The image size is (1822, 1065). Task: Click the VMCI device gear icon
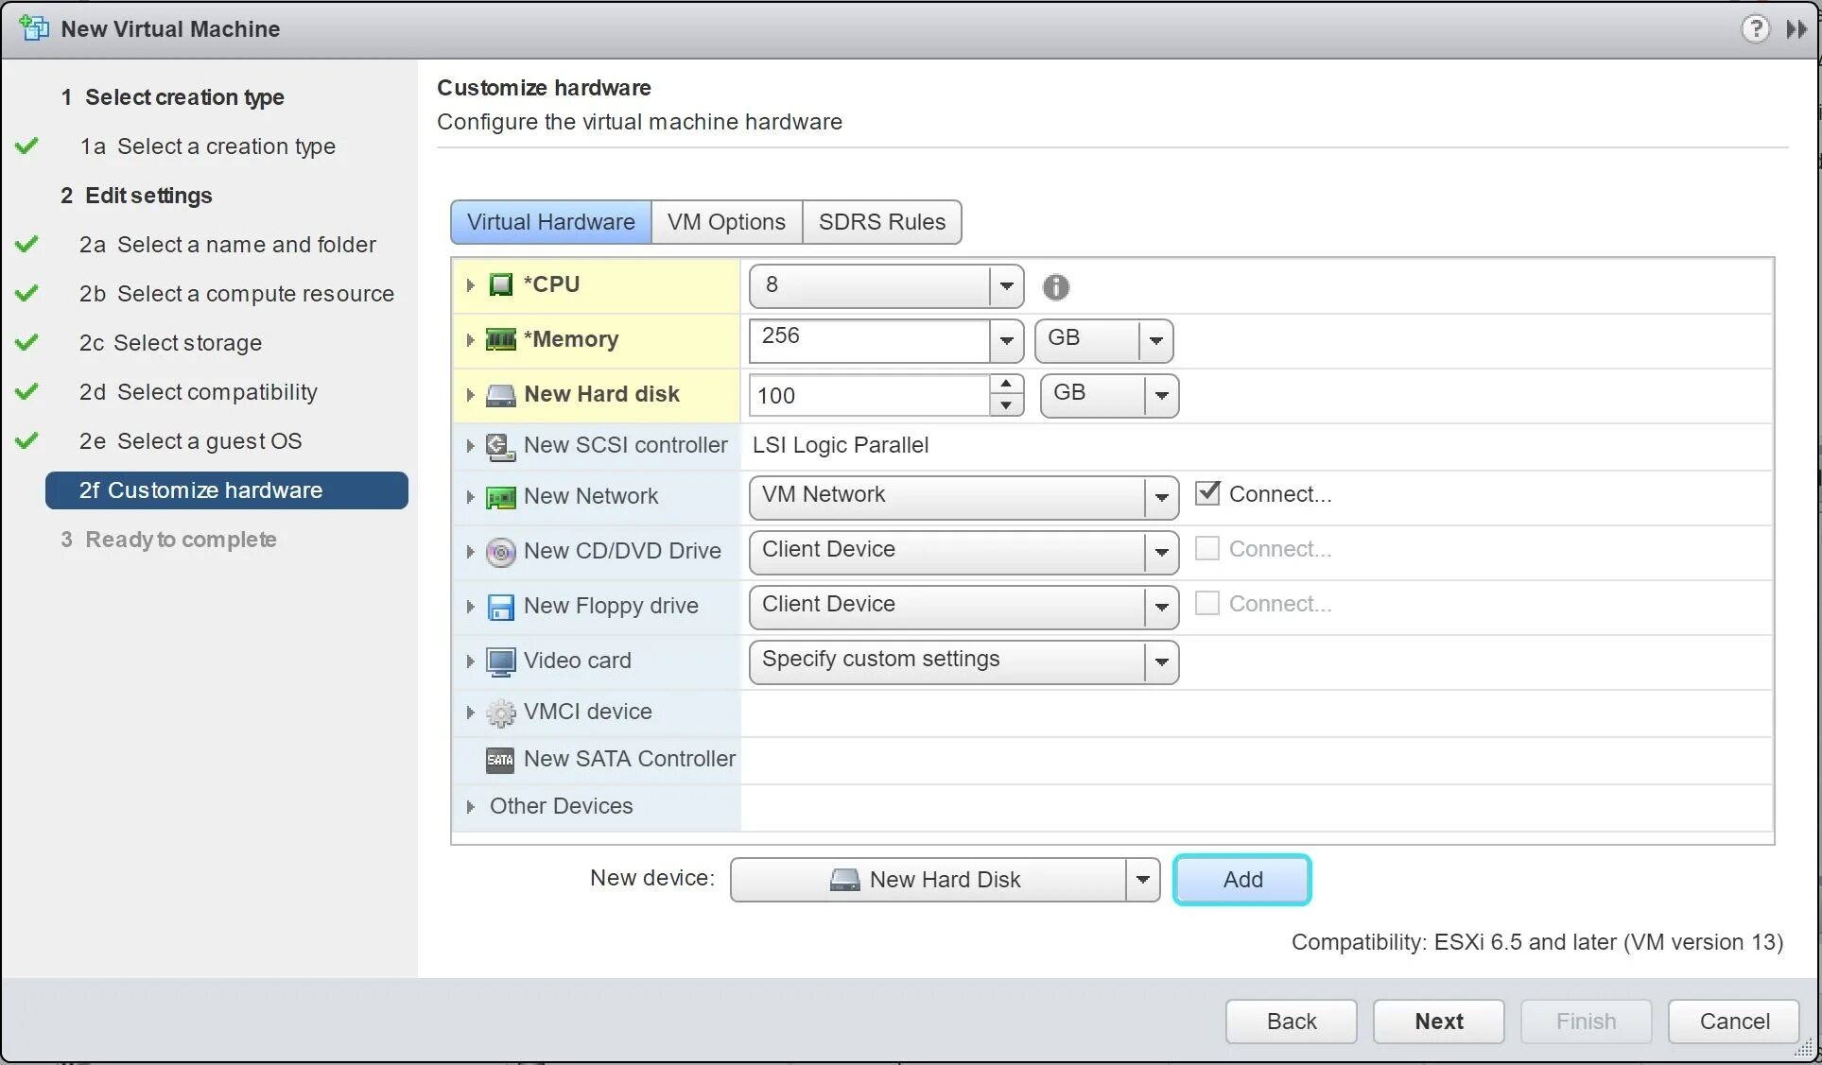[500, 713]
